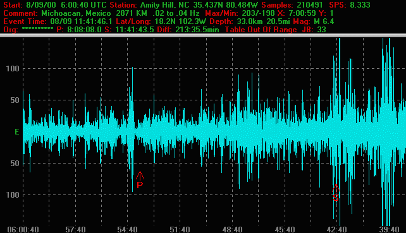Select the Michoacan, Mexico comment text
Screen dimensions: 406x233
coord(76,13)
